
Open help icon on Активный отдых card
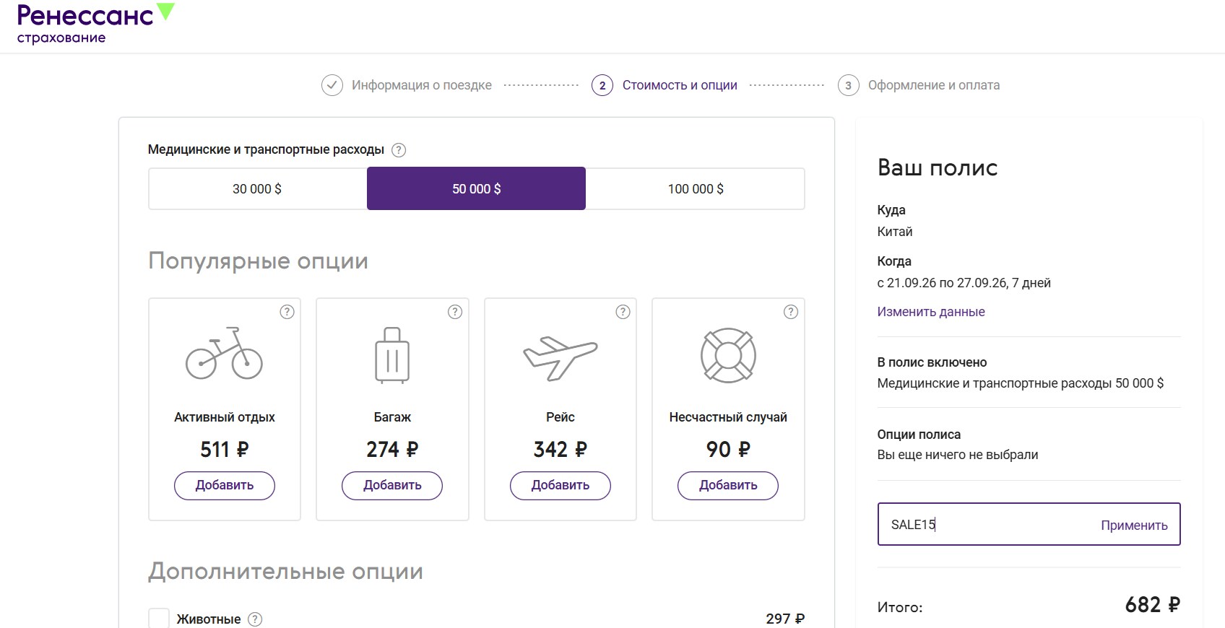click(287, 312)
